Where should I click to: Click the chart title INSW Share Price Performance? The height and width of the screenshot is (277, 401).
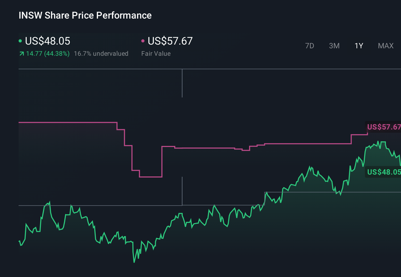(85, 15)
